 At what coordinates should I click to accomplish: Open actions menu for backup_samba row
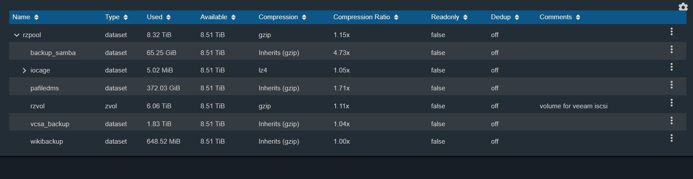672,49
